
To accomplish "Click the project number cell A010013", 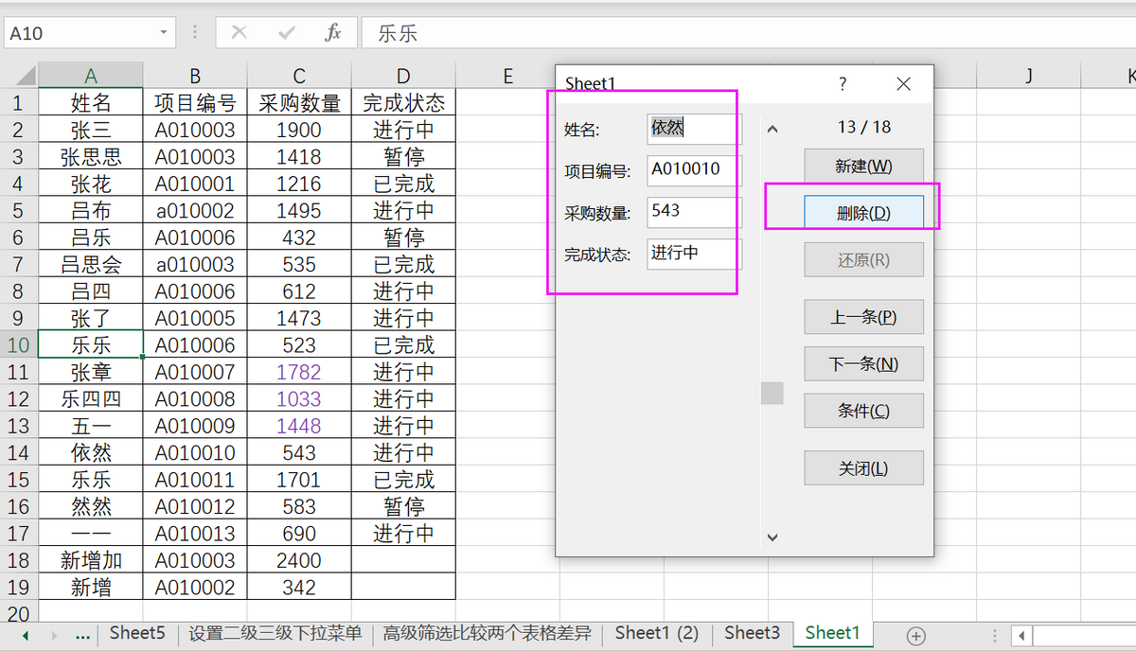I will click(195, 534).
